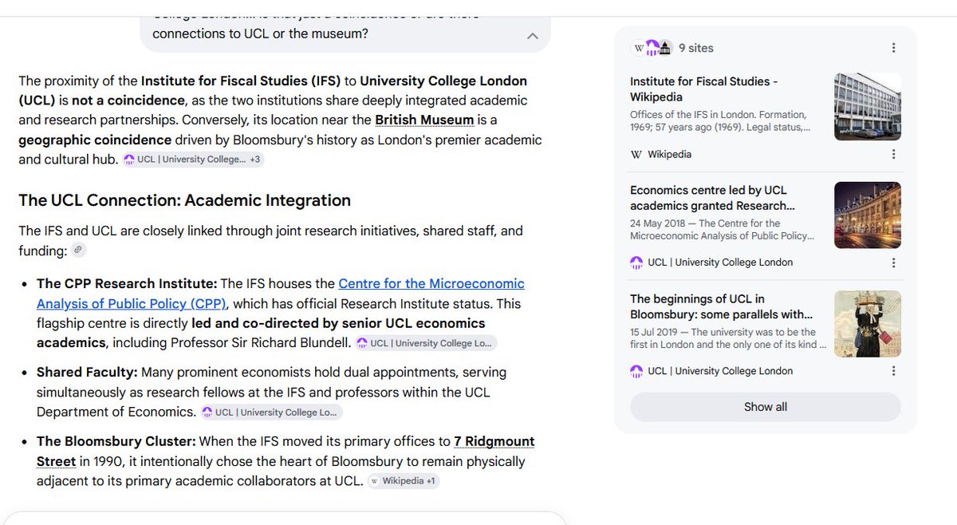Viewport: 957px width, 525px height.
Task: Click UCL source label under beginnings of UCL card
Action: pos(711,371)
